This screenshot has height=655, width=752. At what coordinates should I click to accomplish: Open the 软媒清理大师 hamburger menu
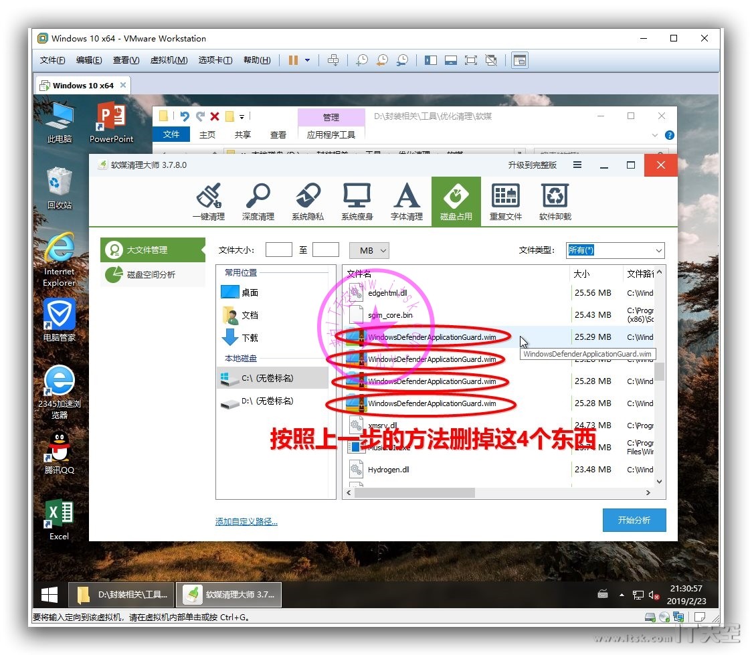click(x=577, y=165)
